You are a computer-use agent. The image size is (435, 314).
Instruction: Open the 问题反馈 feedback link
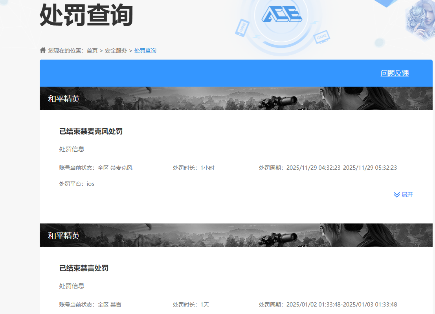(x=395, y=73)
